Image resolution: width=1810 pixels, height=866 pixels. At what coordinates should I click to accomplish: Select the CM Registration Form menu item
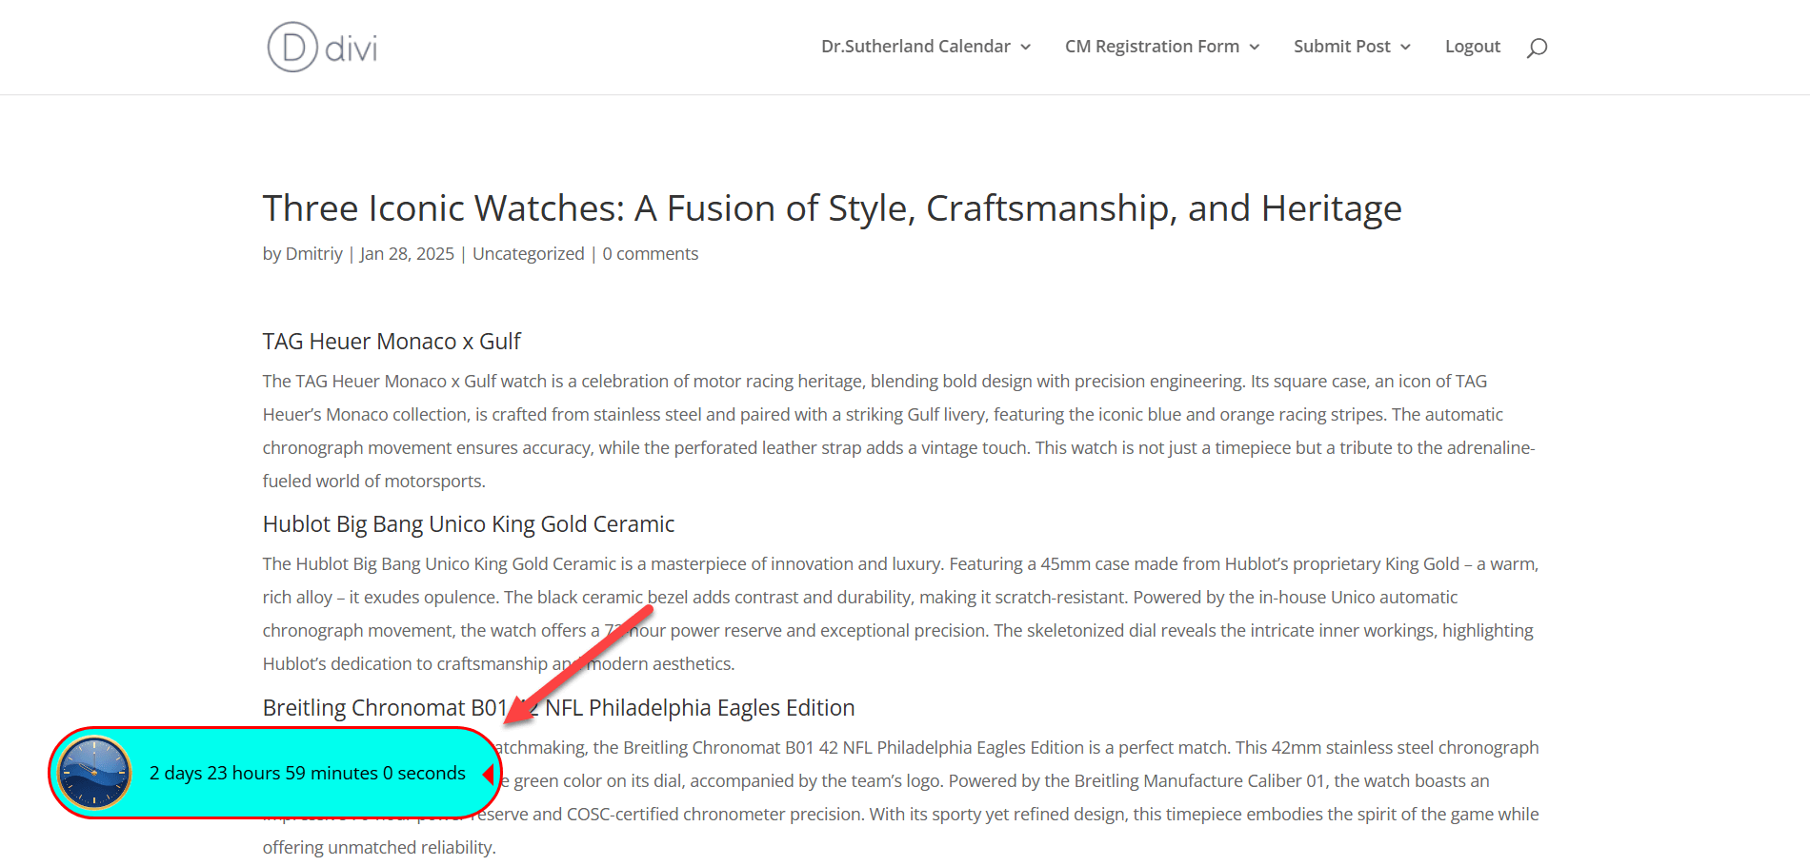point(1153,46)
